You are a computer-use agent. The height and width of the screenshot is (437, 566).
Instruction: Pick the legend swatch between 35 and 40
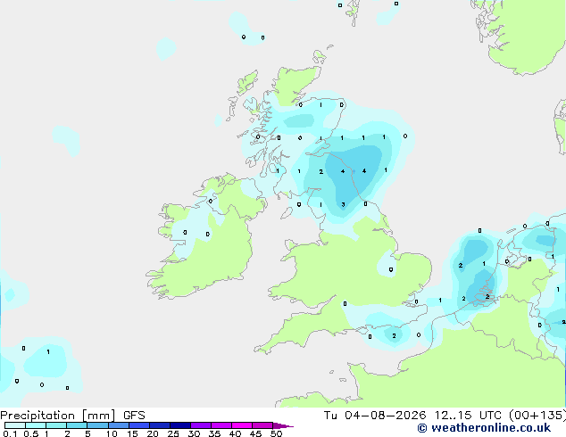[x=221, y=425]
